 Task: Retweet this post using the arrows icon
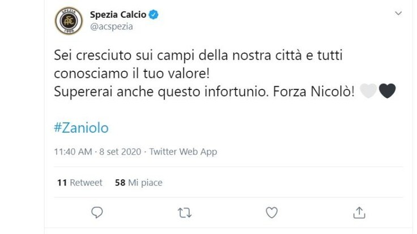click(185, 213)
